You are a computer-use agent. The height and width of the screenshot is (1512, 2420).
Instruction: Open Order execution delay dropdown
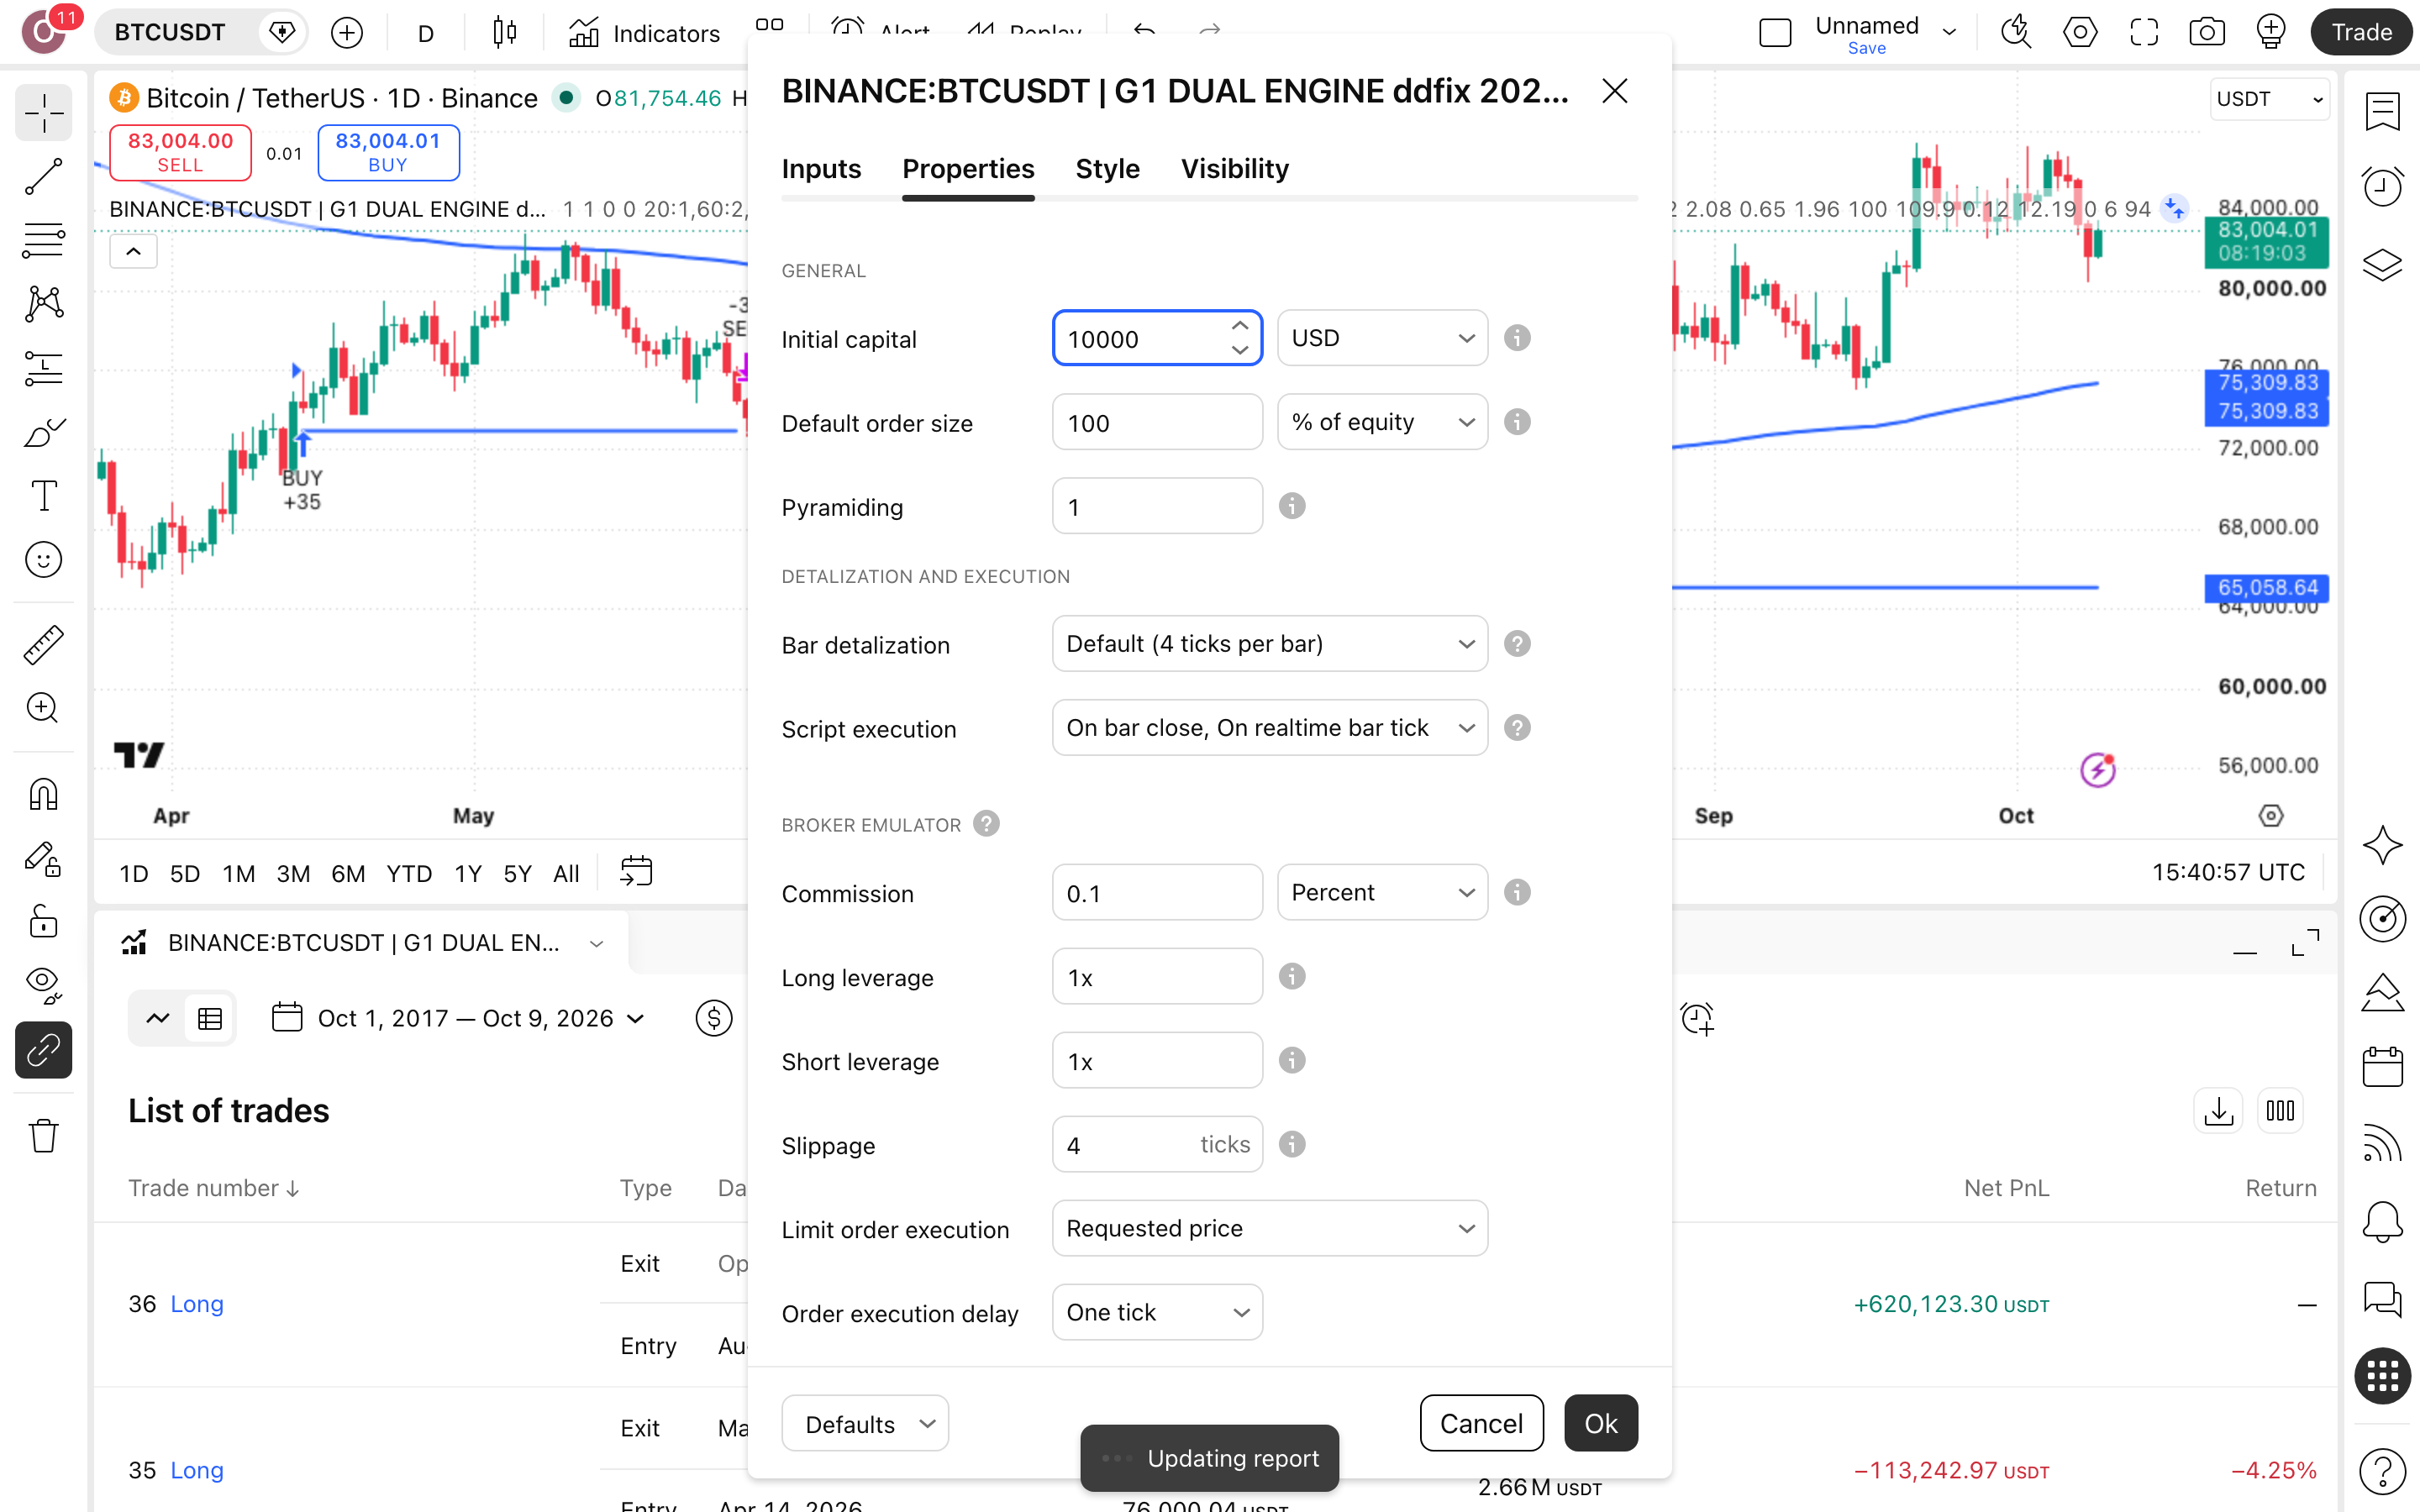pos(1157,1312)
